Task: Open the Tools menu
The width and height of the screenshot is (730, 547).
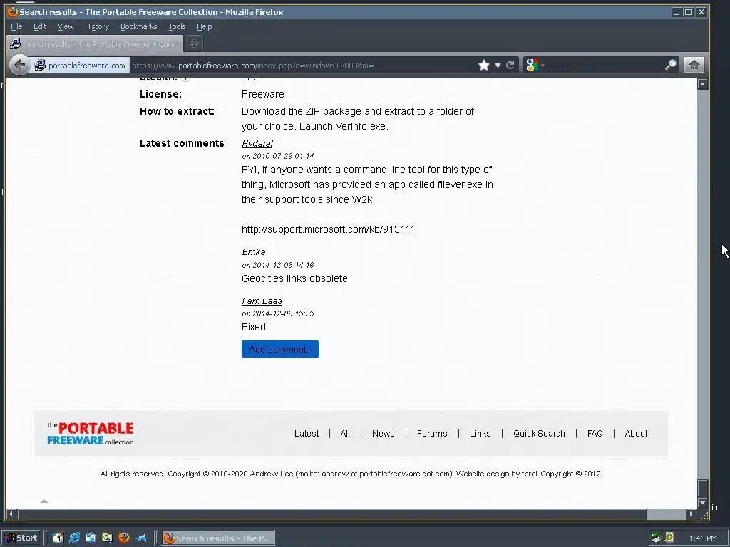Action: 177,26
